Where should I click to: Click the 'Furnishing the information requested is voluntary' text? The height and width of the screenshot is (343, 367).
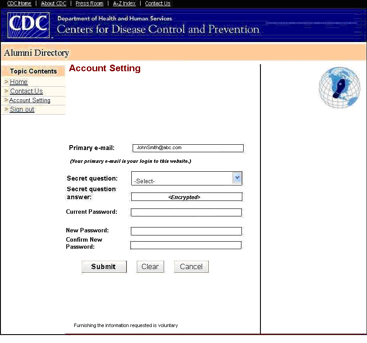pos(126,325)
